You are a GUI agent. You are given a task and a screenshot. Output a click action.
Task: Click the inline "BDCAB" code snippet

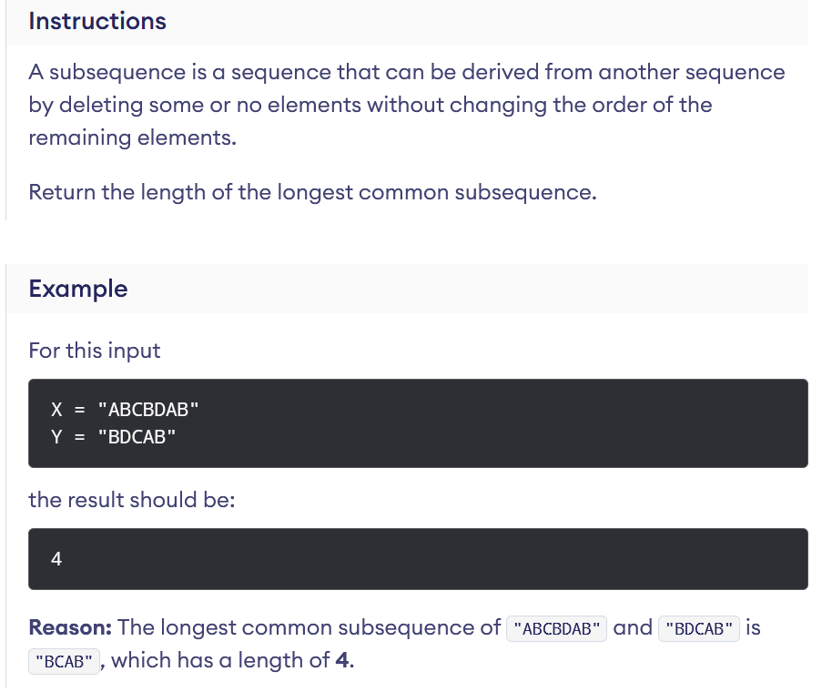[x=699, y=628]
